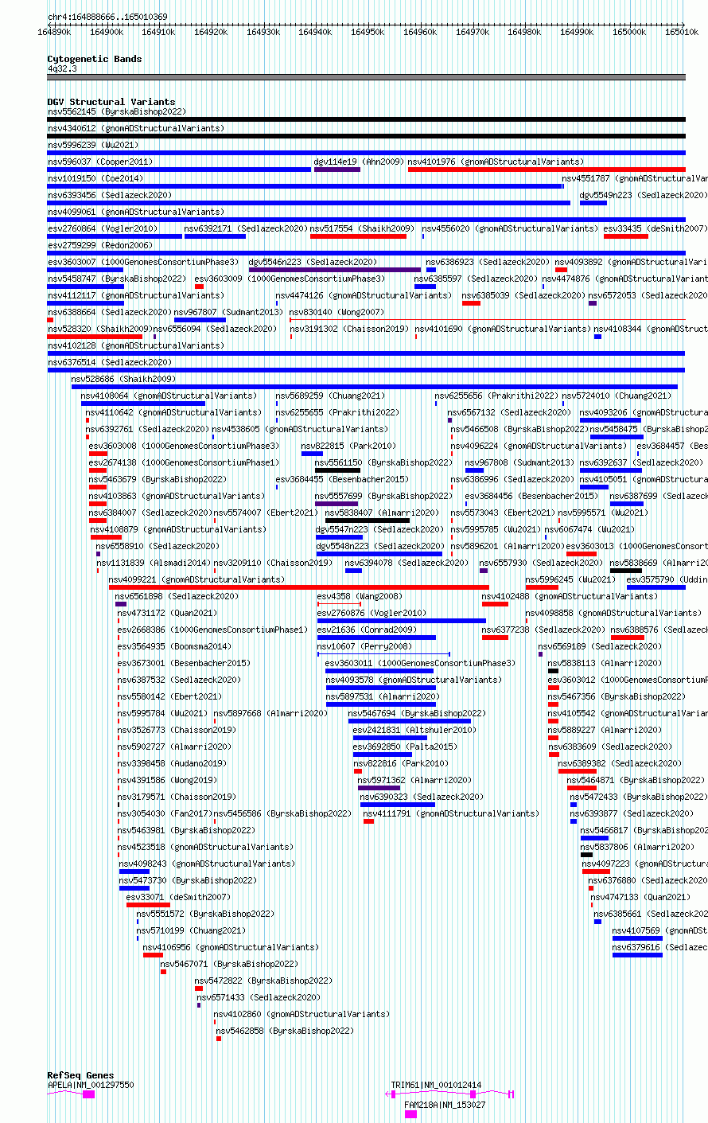
Task: Open esv33071 (deSmith2007) red bar
Action: point(148,905)
